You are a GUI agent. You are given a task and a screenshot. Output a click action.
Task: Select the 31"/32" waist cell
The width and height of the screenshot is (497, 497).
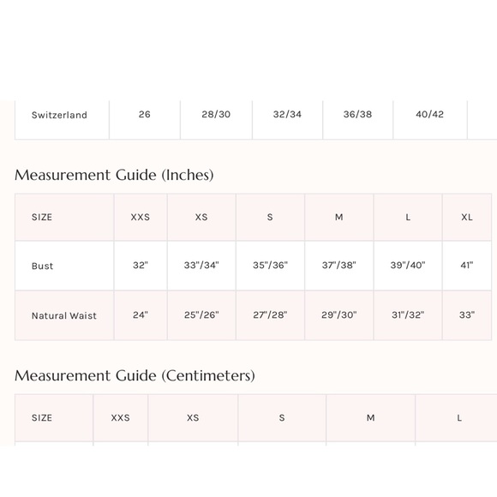(x=408, y=314)
